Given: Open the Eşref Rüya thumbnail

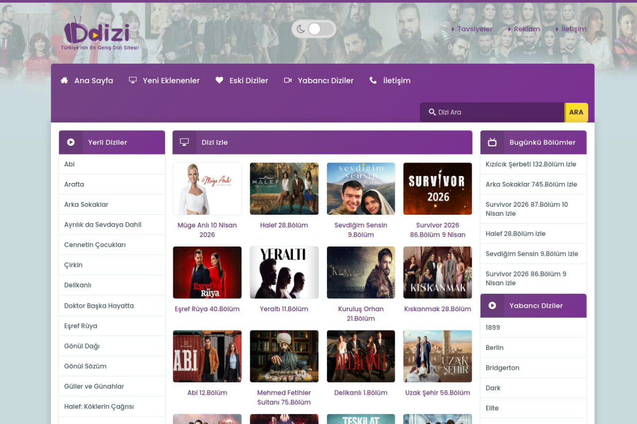Looking at the screenshot, I should click(x=207, y=272).
